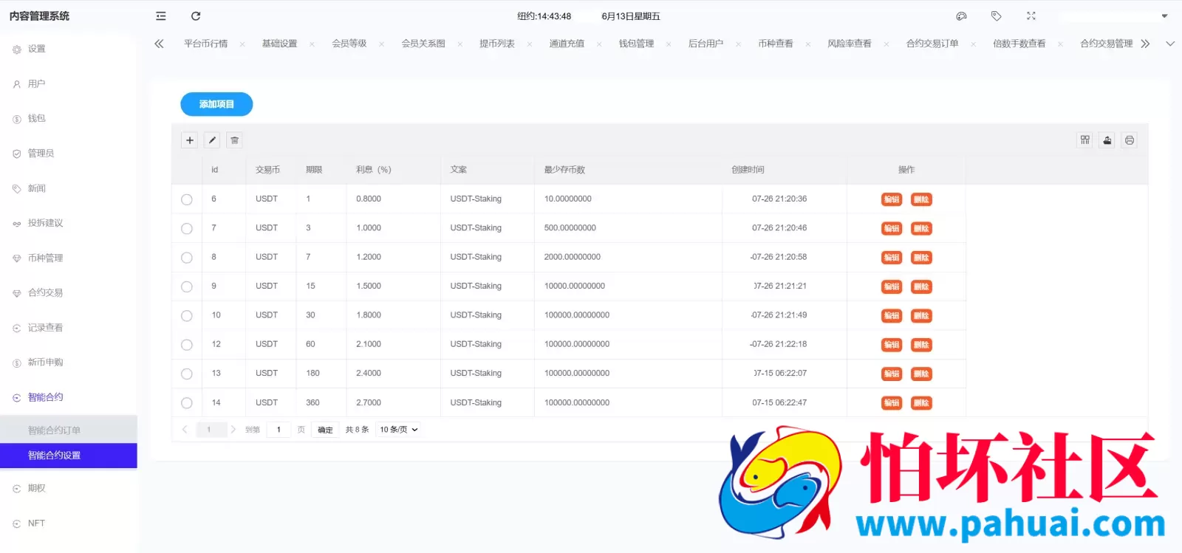1182x553 pixels.
Task: Open the column filter grid icon
Action: coord(1085,140)
